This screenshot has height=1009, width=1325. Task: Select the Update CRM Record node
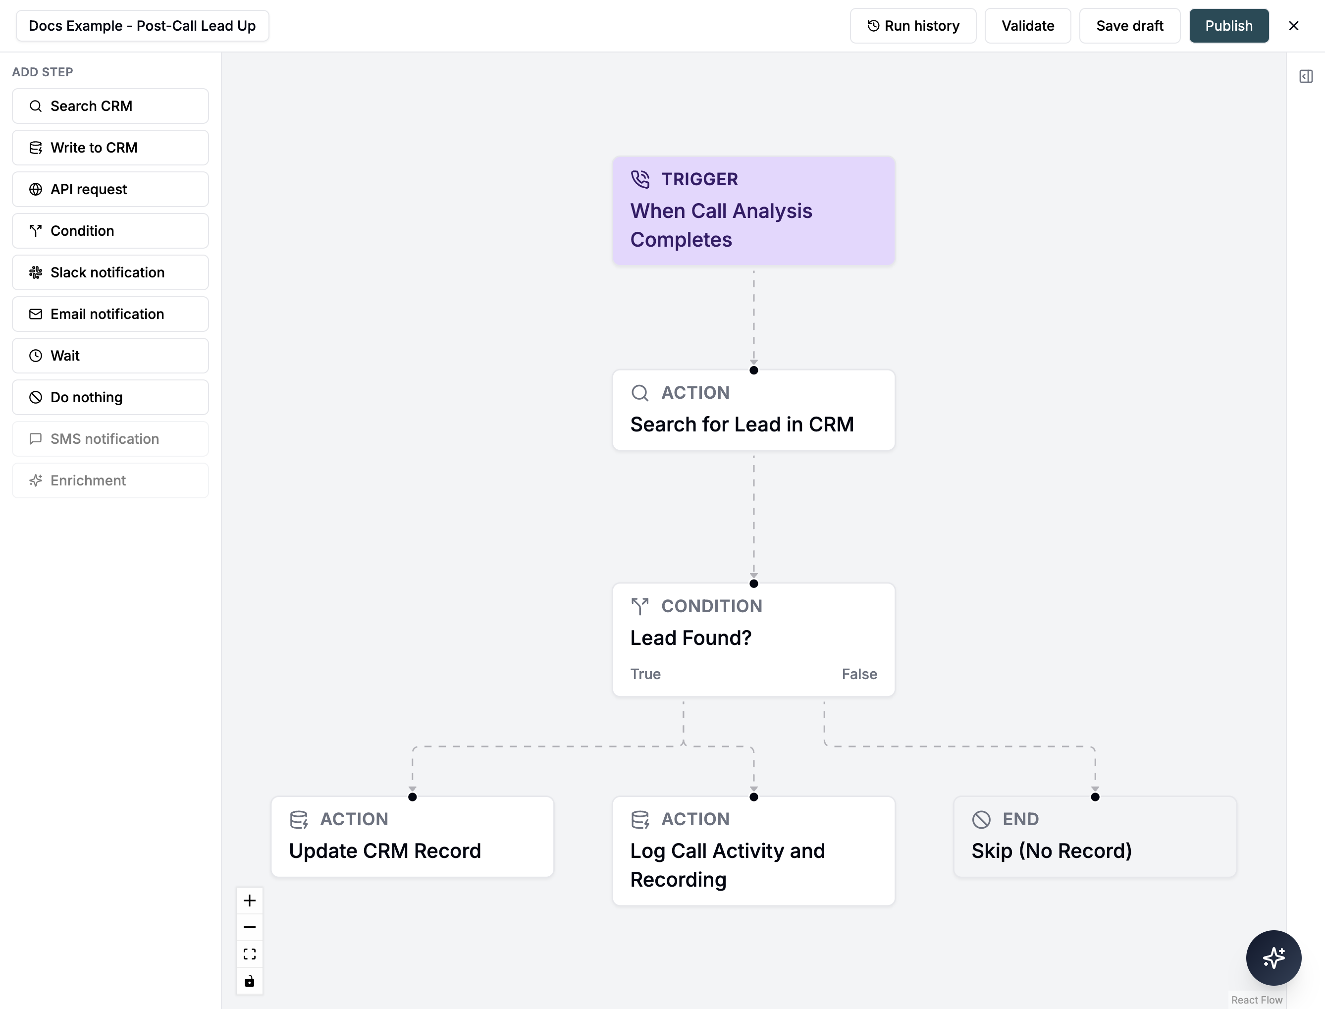pos(412,837)
